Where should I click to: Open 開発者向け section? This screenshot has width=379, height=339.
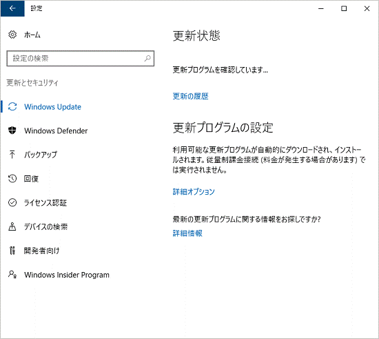[x=41, y=251]
